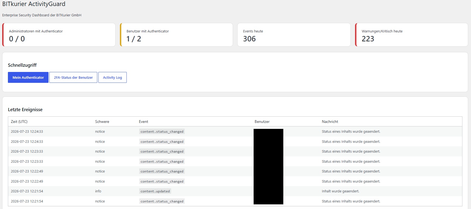This screenshot has height=209, width=471.
Task: Select the info severity cell
Action: click(98, 191)
